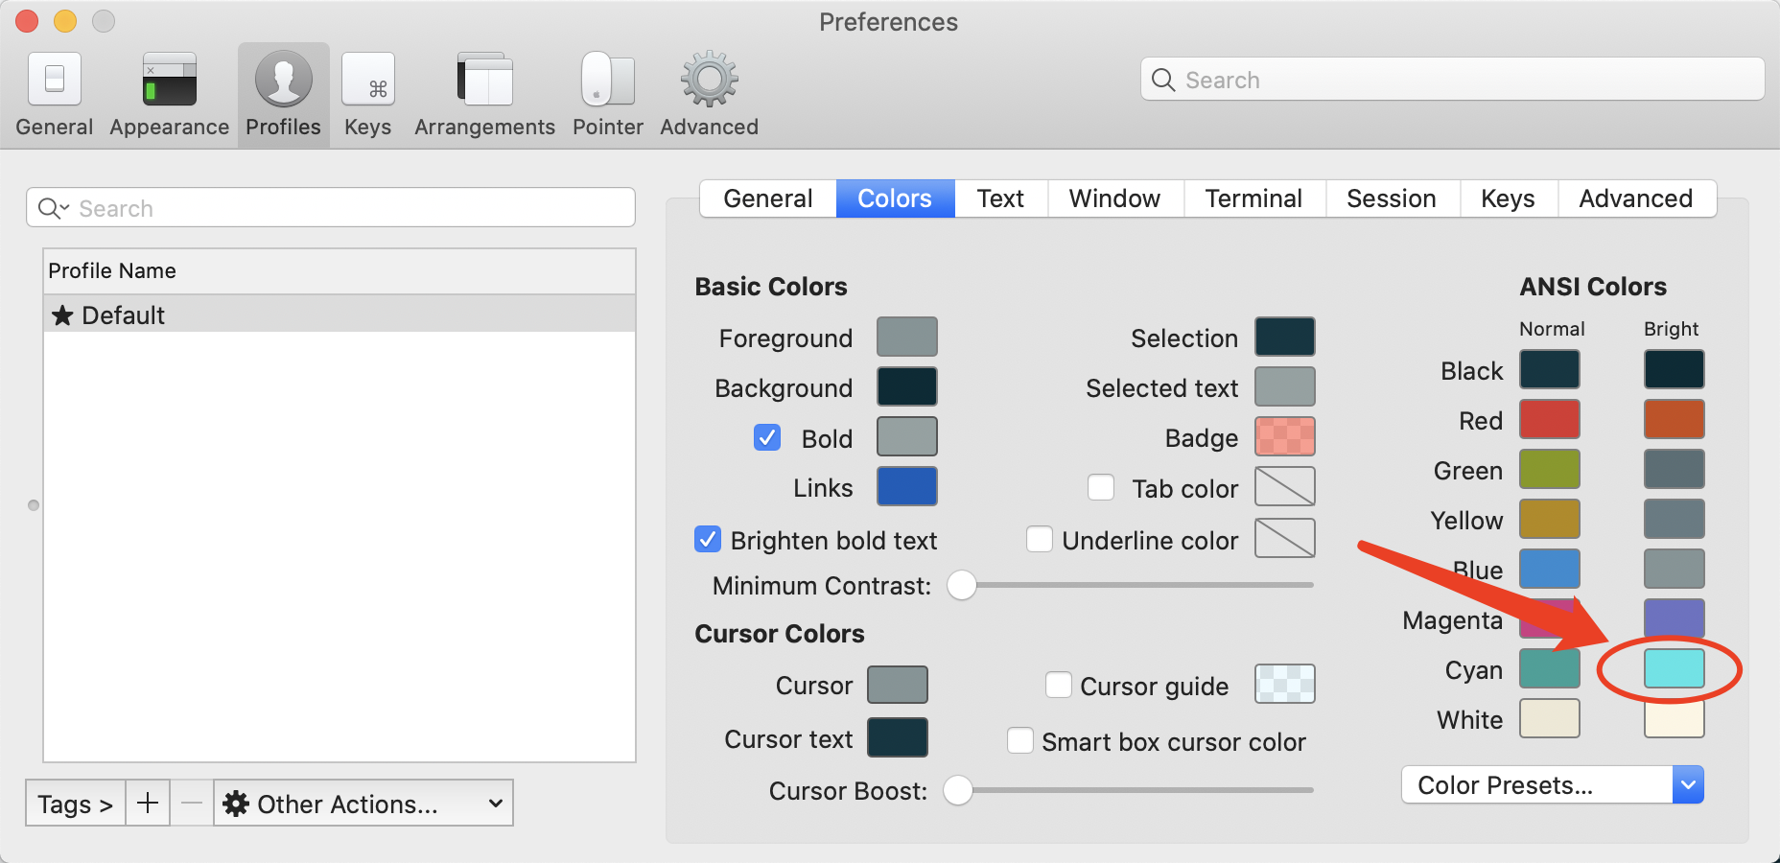
Task: Click the Tags button
Action: pyautogui.click(x=74, y=804)
